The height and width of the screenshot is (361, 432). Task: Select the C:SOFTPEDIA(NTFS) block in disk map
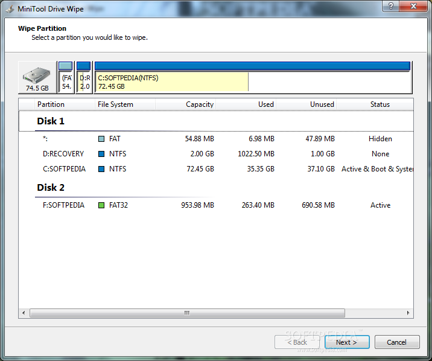pos(253,77)
